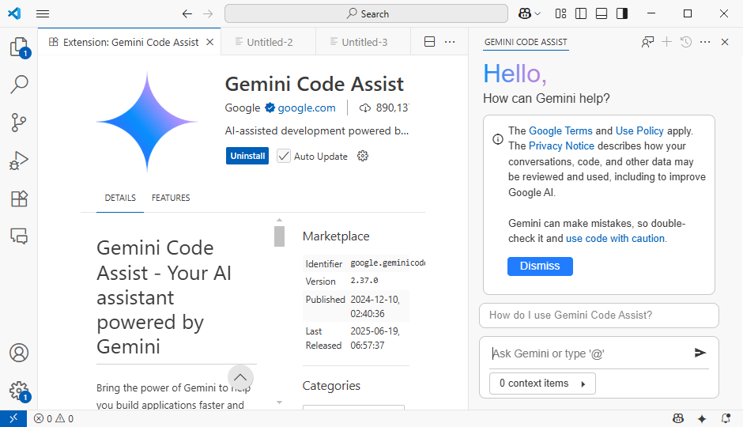Open the use code with caution link
This screenshot has width=743, height=427.
pyautogui.click(x=616, y=238)
